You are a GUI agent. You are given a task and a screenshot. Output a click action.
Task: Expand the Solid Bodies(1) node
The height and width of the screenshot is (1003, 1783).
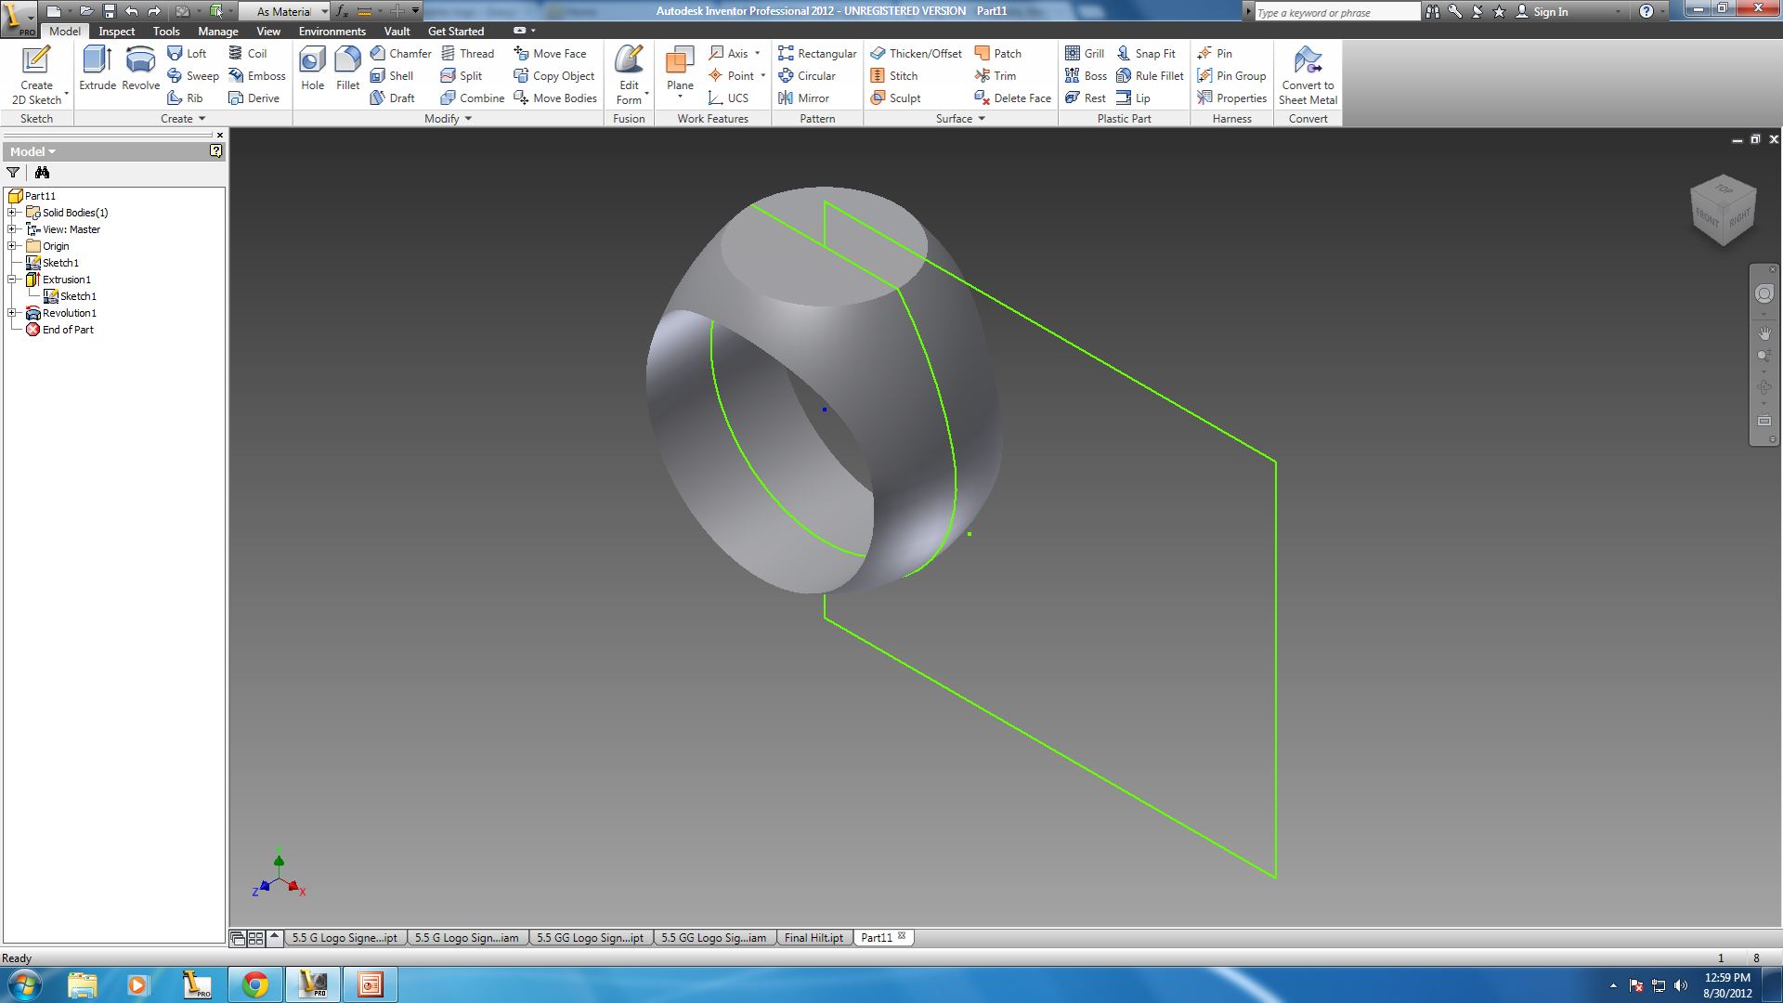12,213
